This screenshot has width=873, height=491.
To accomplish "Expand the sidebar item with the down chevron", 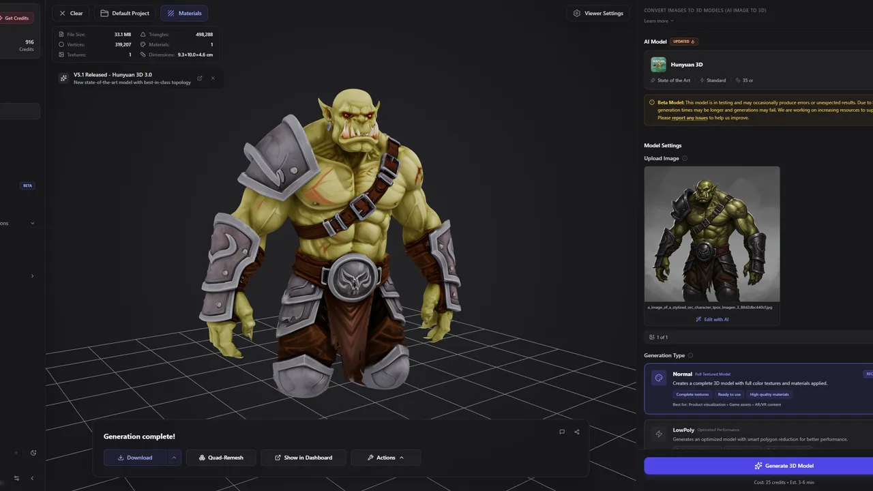I will [x=32, y=223].
